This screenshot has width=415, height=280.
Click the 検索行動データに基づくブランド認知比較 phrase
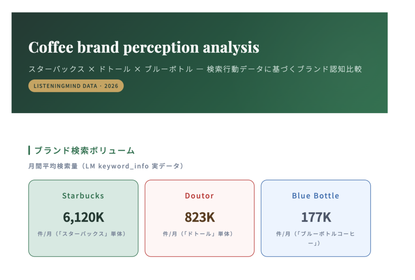click(x=284, y=69)
